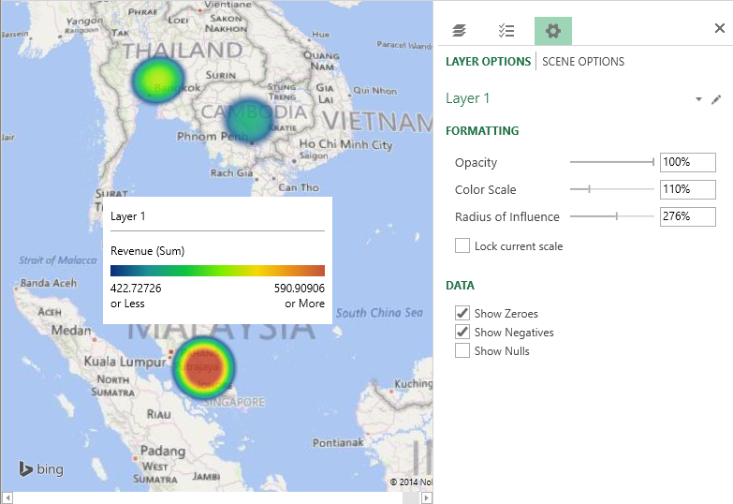Uncheck Show Negatives option

tap(462, 333)
